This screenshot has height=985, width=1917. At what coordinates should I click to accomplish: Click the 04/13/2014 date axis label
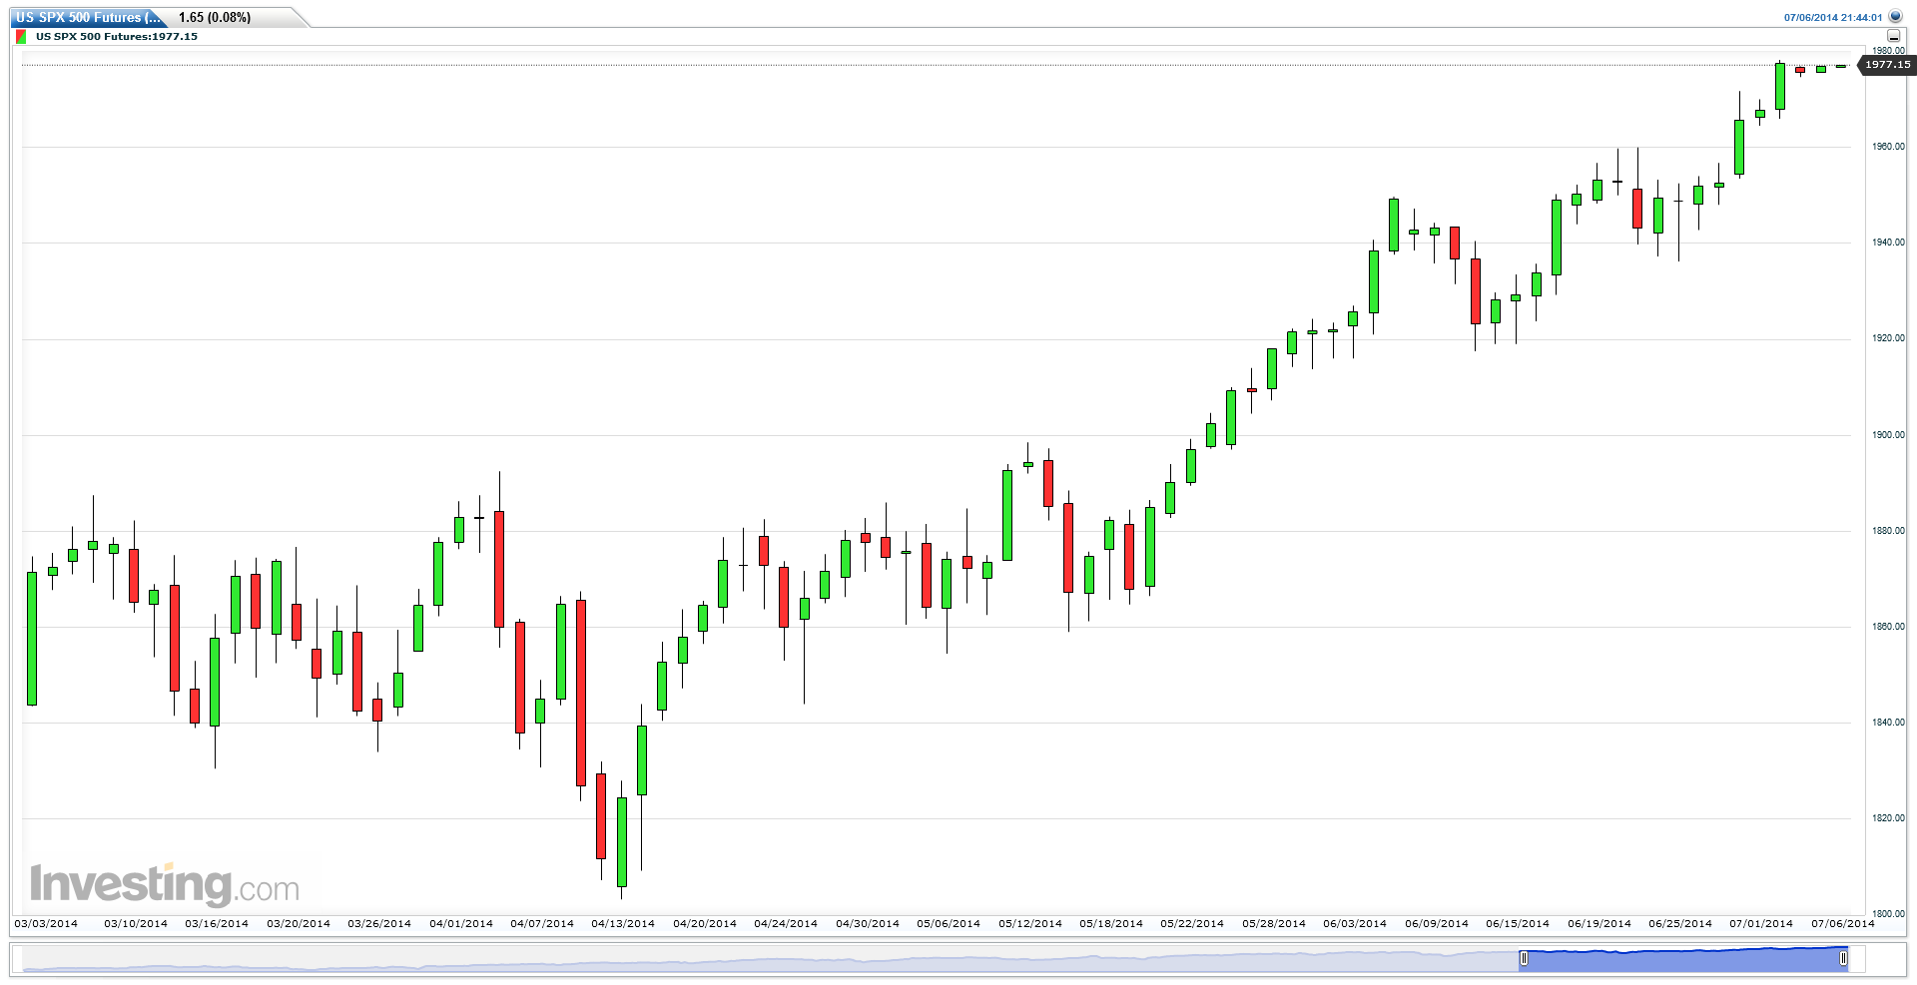pos(623,924)
